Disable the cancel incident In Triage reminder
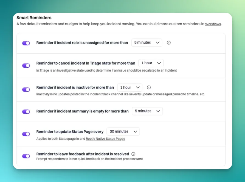 coord(26,65)
